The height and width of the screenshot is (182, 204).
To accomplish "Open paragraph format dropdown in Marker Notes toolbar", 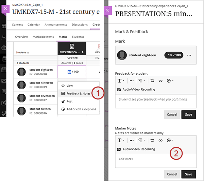I will [x=141, y=140].
